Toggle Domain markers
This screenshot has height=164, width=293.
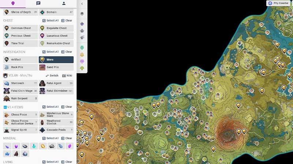click(56, 12)
